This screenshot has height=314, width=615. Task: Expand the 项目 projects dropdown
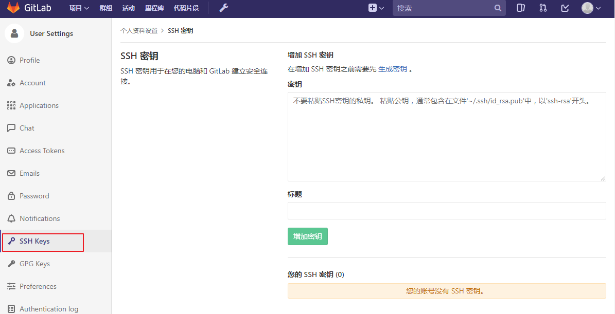(79, 8)
